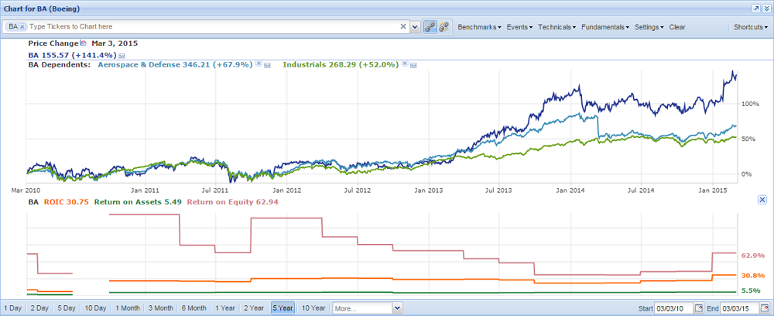Click the Return on Equity 62.94 label
This screenshot has width=774, height=316.
point(233,201)
